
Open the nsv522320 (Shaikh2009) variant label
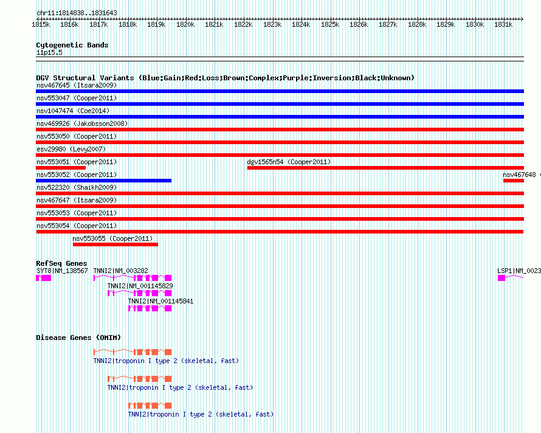(77, 187)
